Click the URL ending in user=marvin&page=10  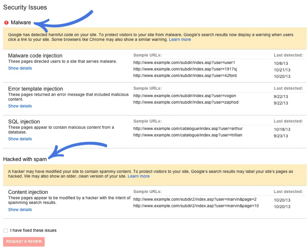(x=196, y=206)
